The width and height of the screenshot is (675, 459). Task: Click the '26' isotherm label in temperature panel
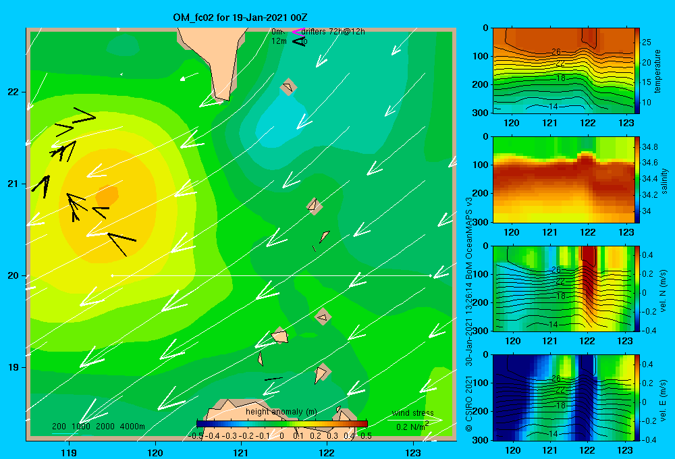click(x=556, y=52)
